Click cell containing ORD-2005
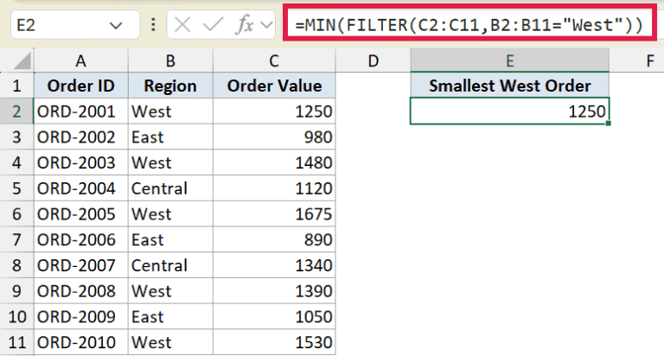The height and width of the screenshot is (356, 664). tap(81, 214)
